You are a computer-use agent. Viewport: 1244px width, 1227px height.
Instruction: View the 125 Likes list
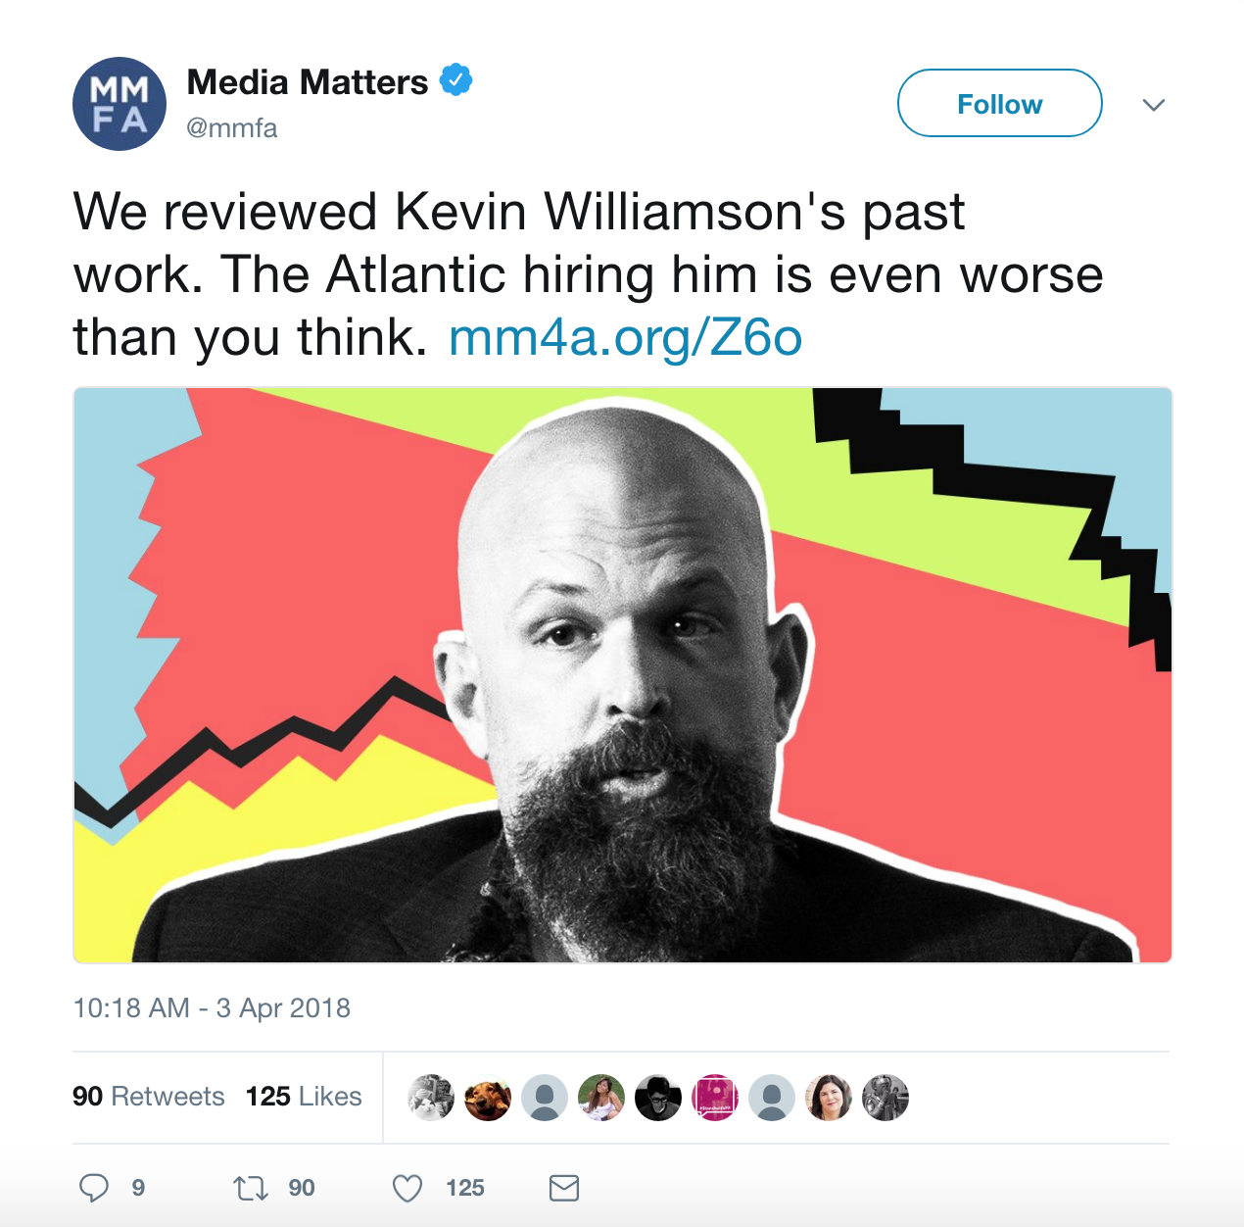[x=304, y=1097]
